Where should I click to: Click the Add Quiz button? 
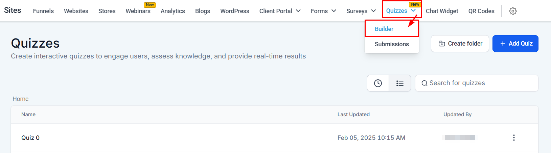(515, 44)
